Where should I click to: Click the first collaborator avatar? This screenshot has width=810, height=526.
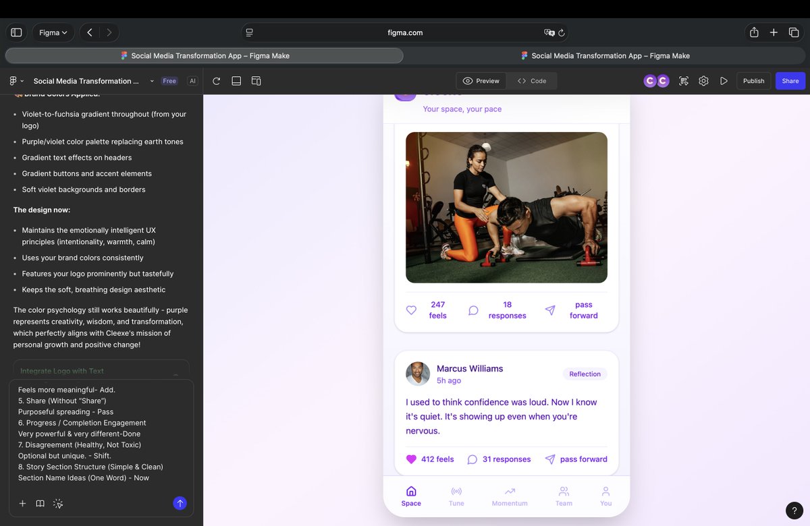click(650, 81)
